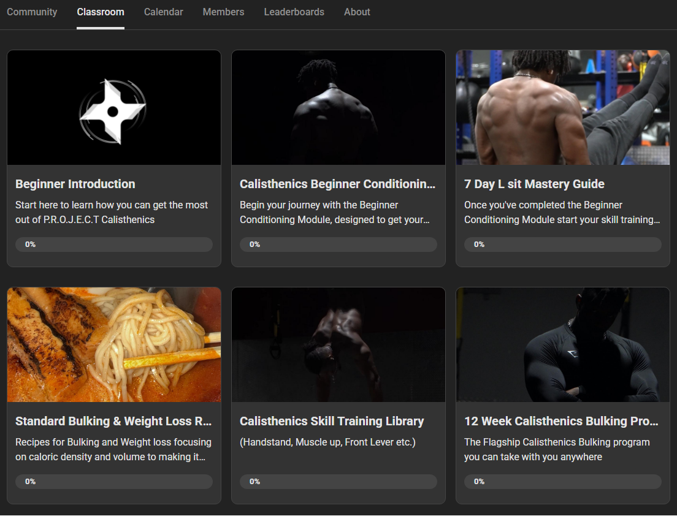Open the Beginner Introduction course title
This screenshot has width=677, height=516.
pos(75,184)
